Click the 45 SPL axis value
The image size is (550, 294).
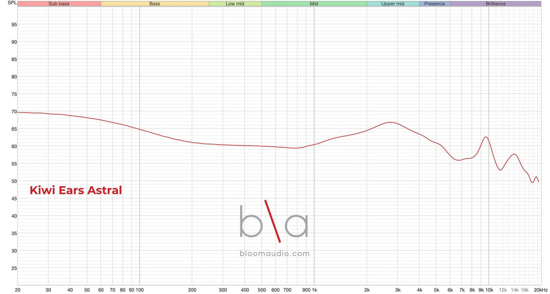[x=14, y=199]
